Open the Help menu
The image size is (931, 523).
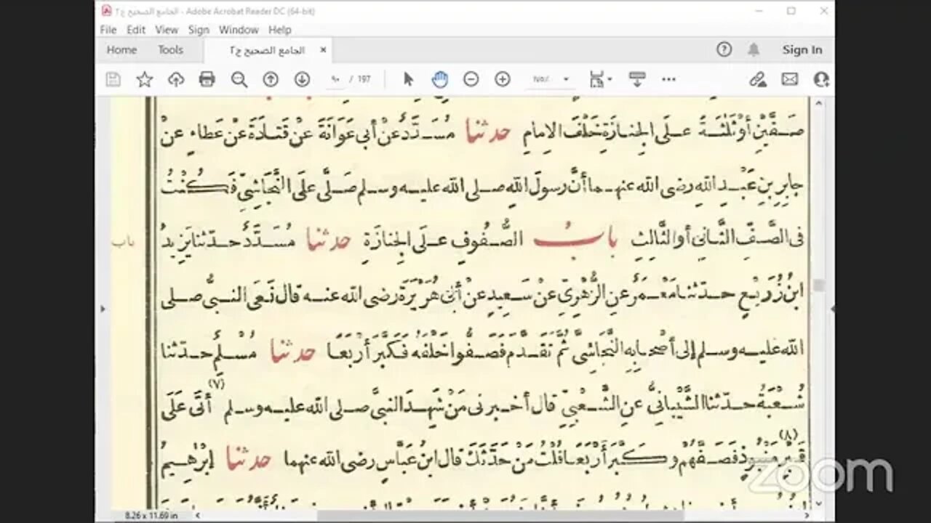280,30
